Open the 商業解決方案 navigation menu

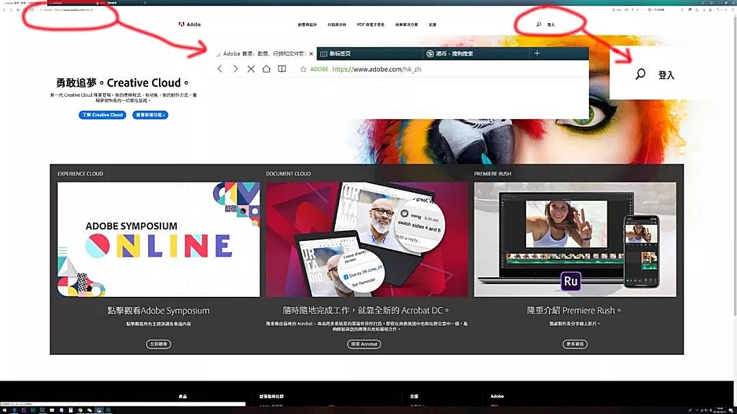point(407,25)
